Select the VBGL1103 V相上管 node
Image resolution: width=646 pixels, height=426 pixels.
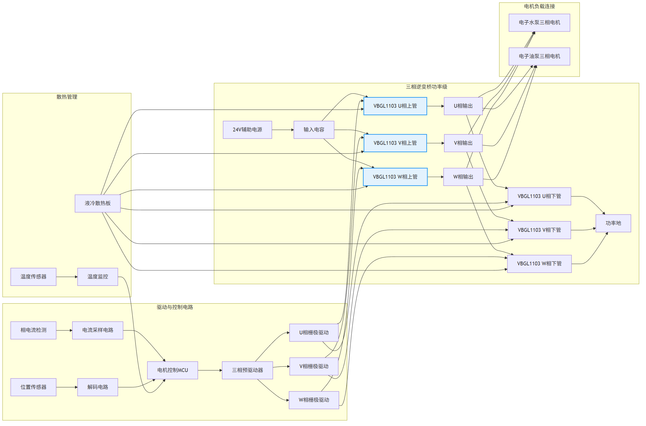coord(395,143)
